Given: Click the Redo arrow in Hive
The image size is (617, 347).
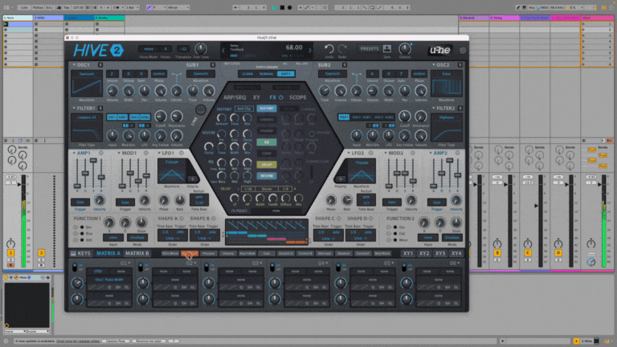Looking at the screenshot, I should [x=342, y=48].
